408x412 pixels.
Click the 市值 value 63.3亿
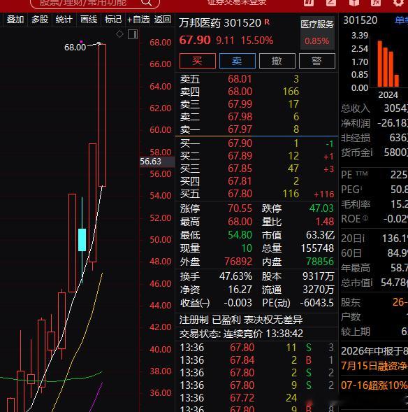[320, 235]
